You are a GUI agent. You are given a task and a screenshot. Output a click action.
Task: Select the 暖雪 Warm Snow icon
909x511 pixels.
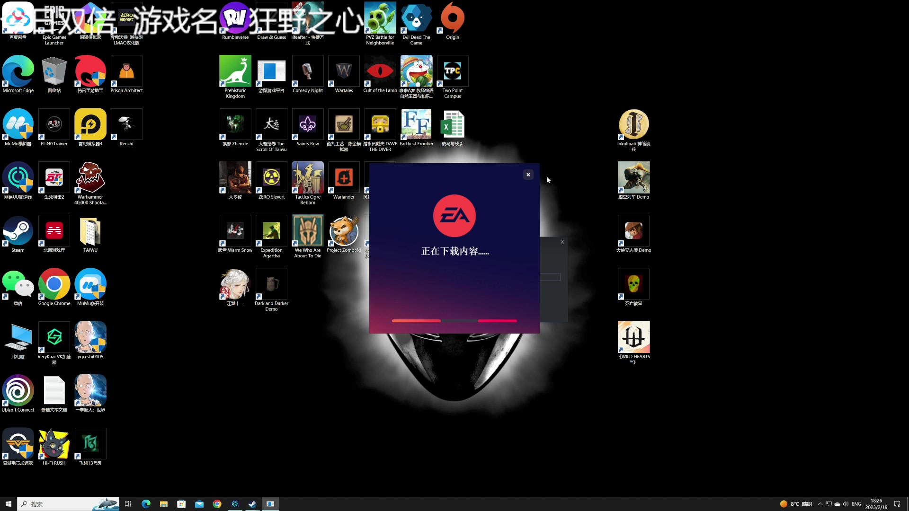click(235, 234)
